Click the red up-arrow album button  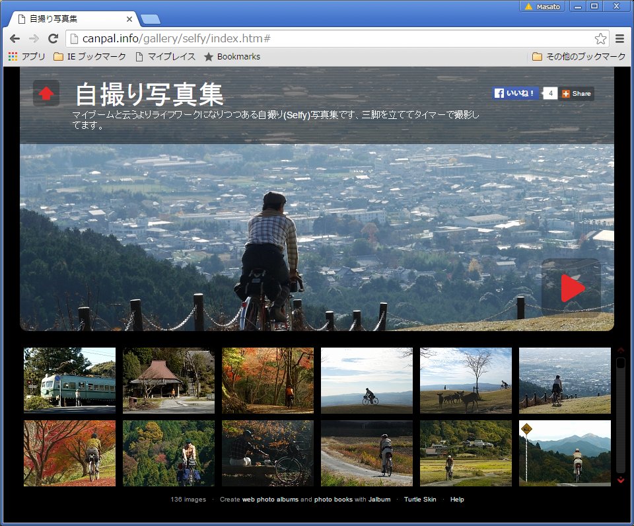pyautogui.click(x=46, y=93)
